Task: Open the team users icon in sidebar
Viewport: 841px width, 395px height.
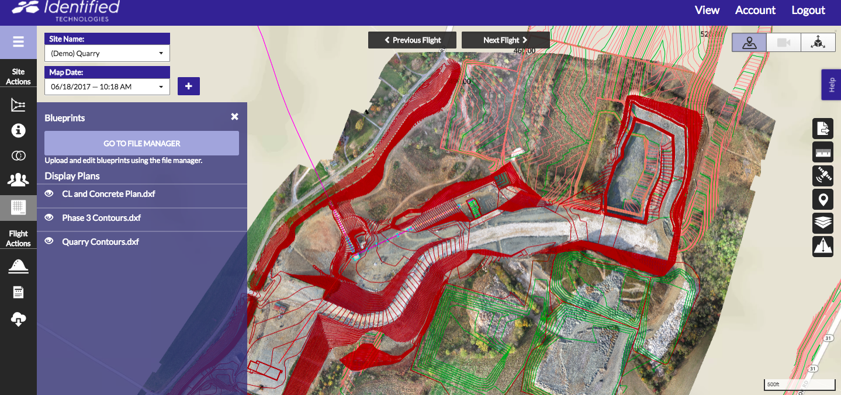Action: tap(18, 180)
